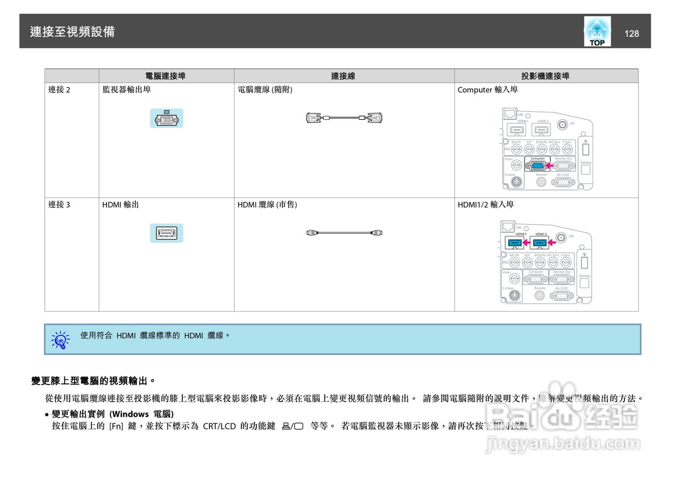Click the row label 連接 3

click(59, 204)
